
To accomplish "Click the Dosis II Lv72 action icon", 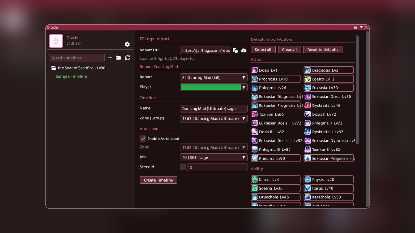I will [308, 114].
